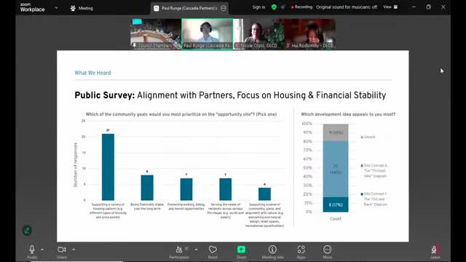Click the Sign in button
The width and height of the screenshot is (466, 262).
tap(258, 7)
